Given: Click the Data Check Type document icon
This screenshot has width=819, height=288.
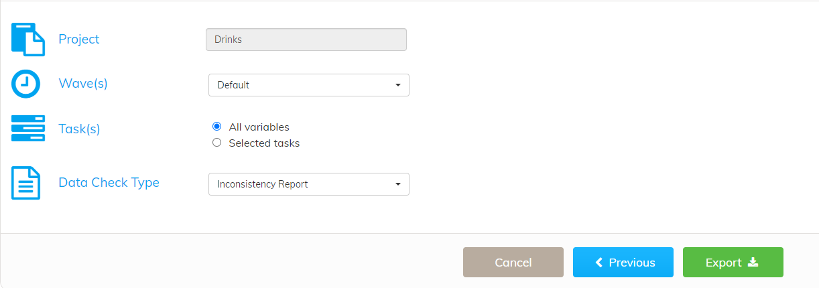Looking at the screenshot, I should coord(26,183).
